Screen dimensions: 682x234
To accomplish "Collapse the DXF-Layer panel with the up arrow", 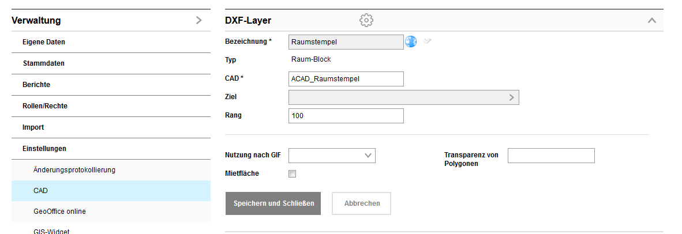I will [652, 20].
